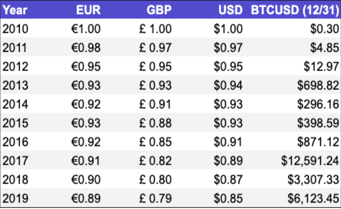Select the $0.94 USD cell
Screen dimensions: 341x209
pos(228,85)
